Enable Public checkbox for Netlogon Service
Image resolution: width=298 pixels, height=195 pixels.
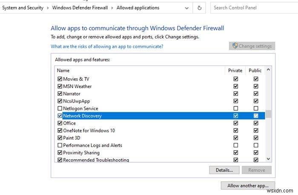coord(256,108)
